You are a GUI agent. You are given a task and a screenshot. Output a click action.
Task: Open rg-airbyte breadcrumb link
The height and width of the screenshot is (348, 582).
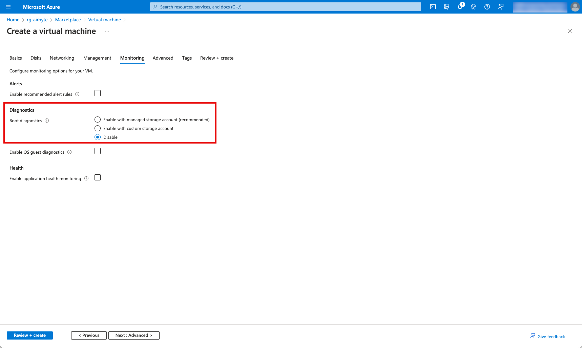[x=37, y=20]
